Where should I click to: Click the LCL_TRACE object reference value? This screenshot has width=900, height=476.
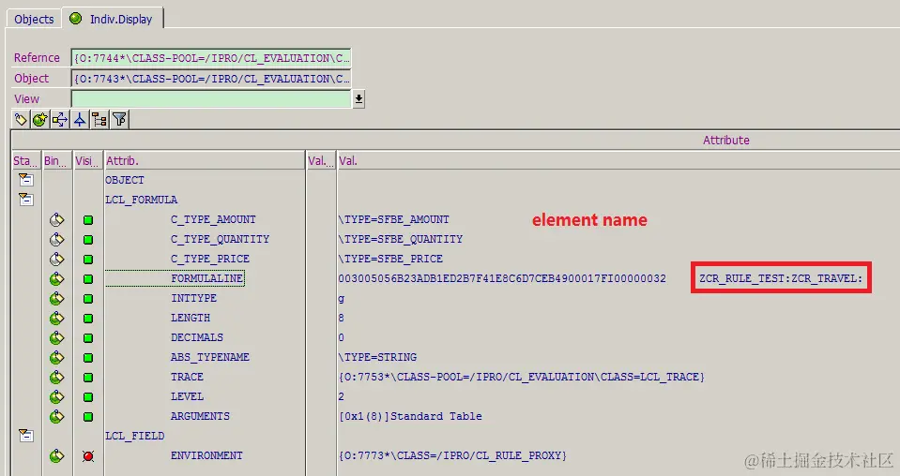click(521, 377)
